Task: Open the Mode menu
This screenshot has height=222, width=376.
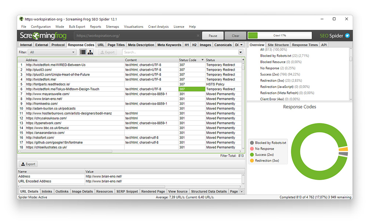Action: click(x=60, y=27)
